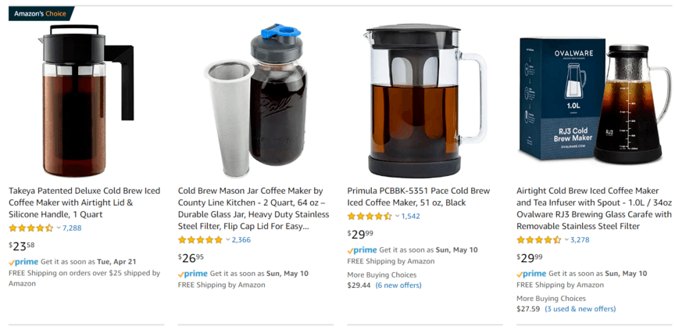Open the 6 new offers link
This screenshot has width=675, height=330.
398,285
